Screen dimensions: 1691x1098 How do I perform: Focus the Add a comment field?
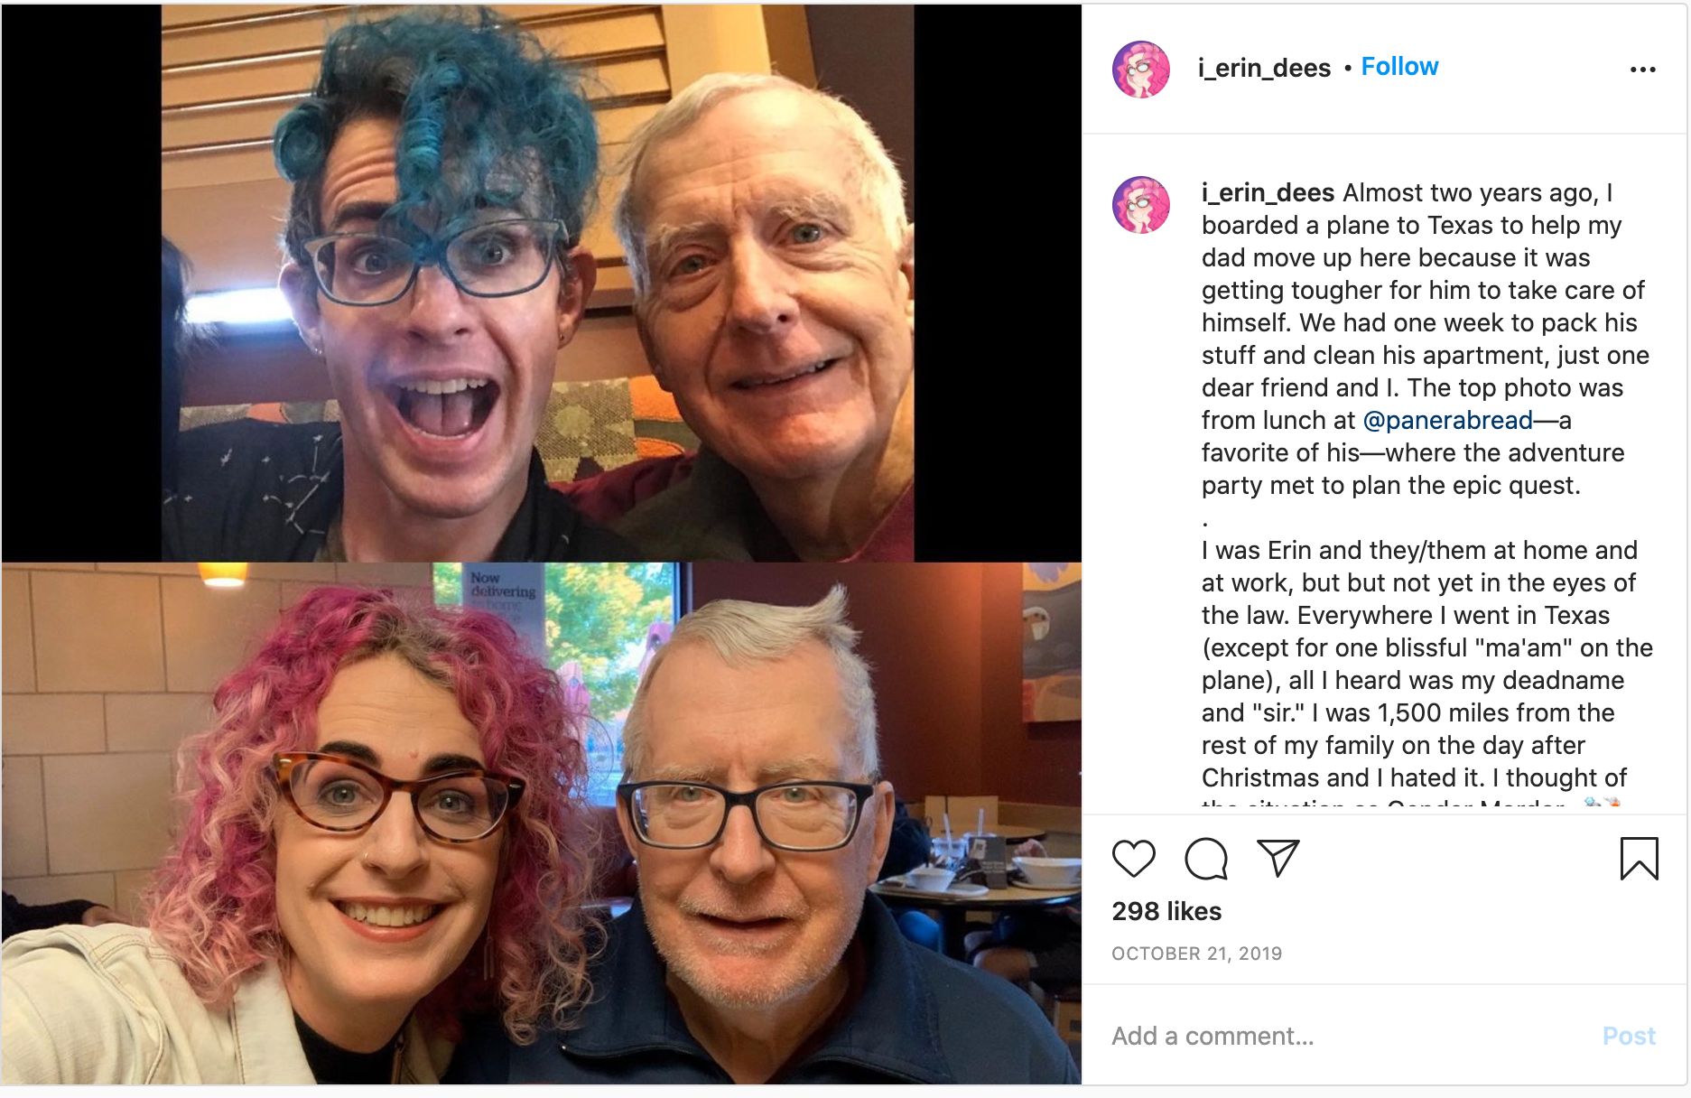tap(1345, 1036)
